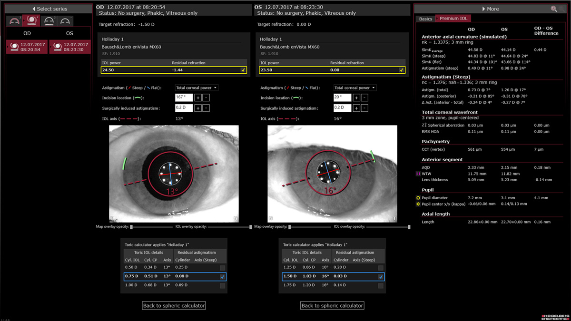The width and height of the screenshot is (571, 321).
Task: Uncheck OD toric 0.75 D row checkbox
Action: click(x=222, y=277)
